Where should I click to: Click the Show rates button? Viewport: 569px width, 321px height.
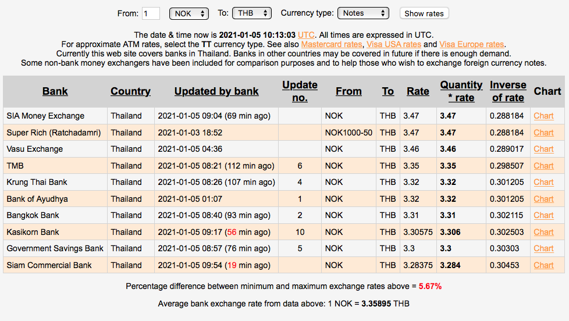click(x=424, y=13)
